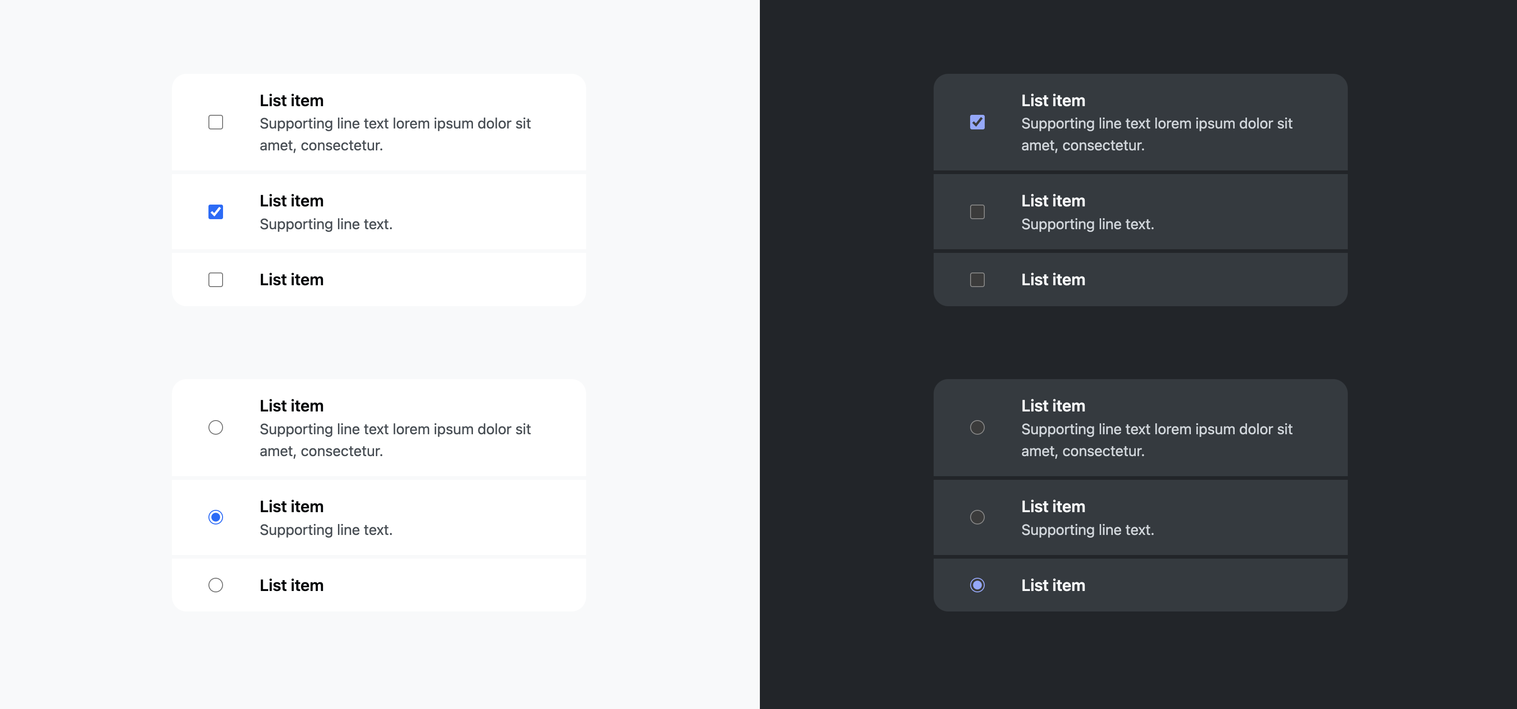Select the middle radio button in dark theme
Image resolution: width=1517 pixels, height=709 pixels.
(977, 517)
